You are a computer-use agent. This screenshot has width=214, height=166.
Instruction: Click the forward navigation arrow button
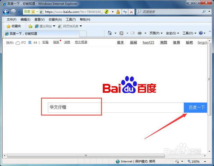click(x=13, y=12)
